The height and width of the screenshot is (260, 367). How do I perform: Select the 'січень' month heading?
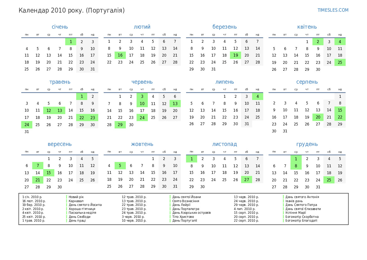60,27
